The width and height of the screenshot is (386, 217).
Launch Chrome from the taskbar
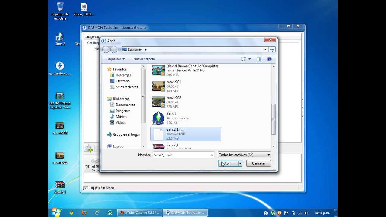pos(71,212)
